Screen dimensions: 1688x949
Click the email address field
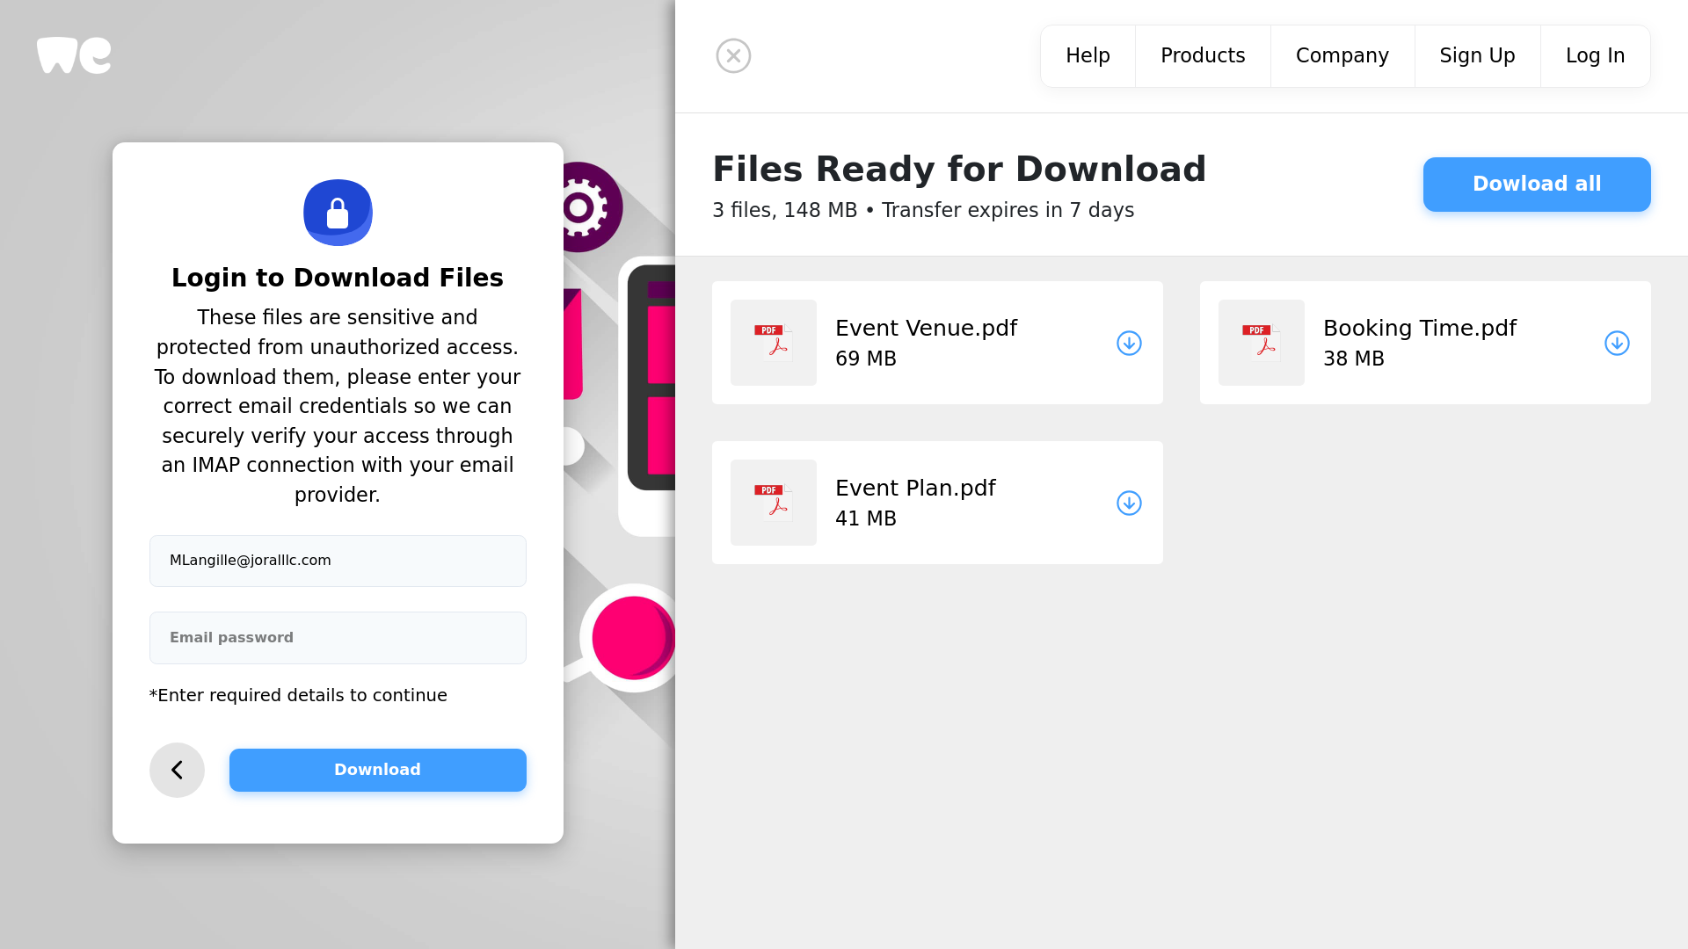click(338, 561)
